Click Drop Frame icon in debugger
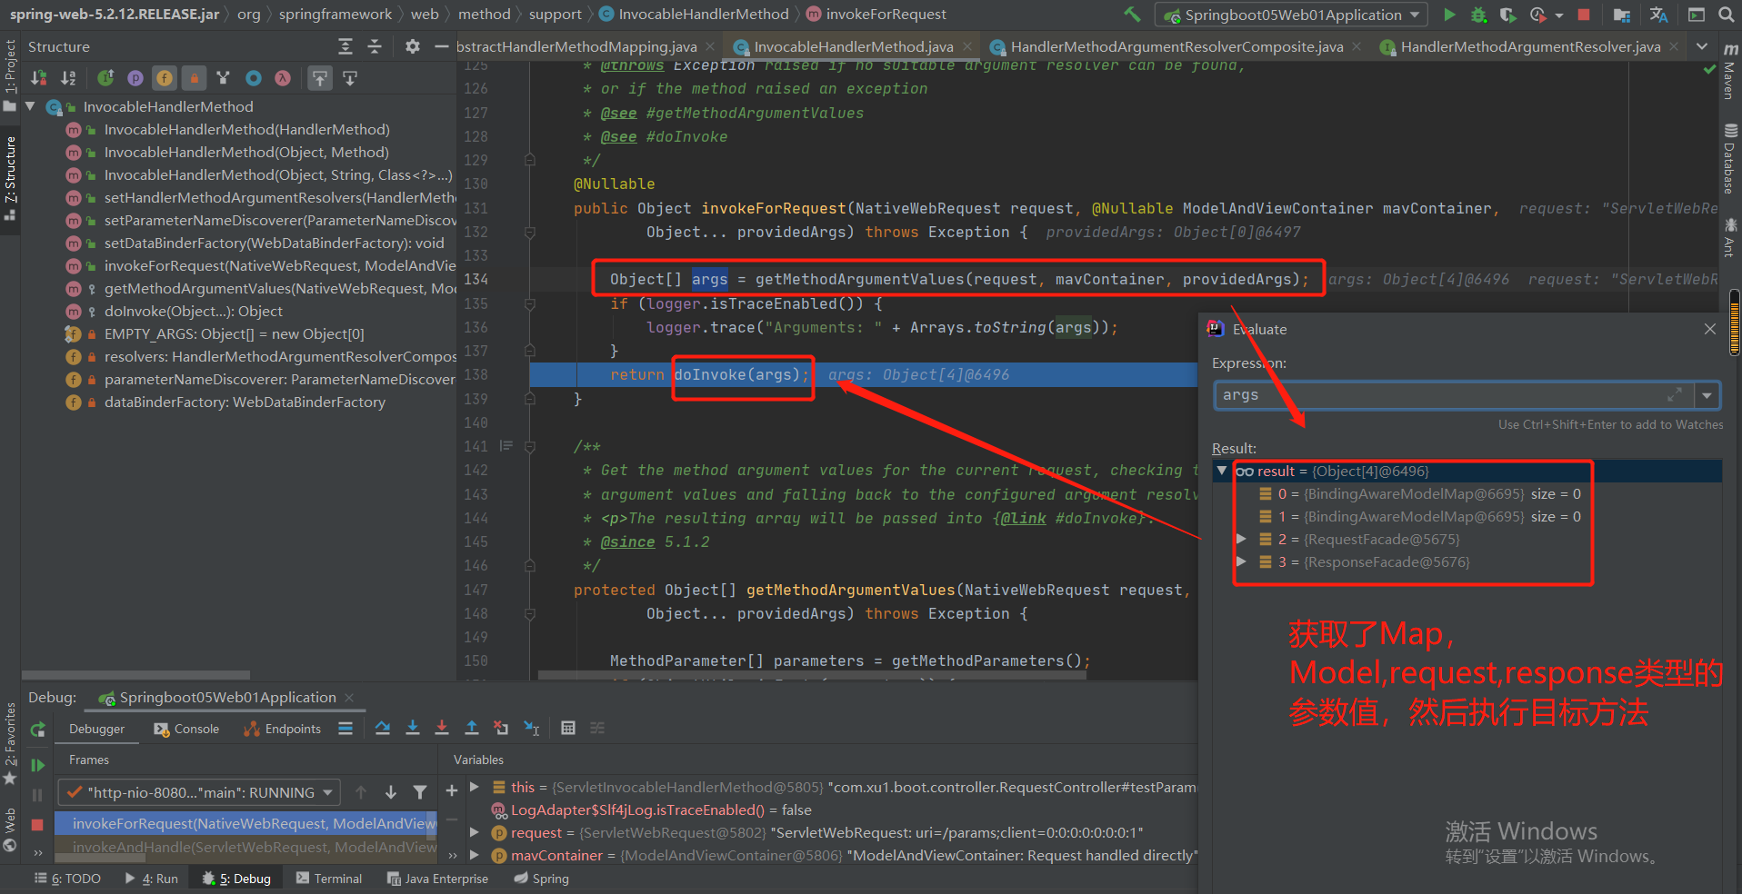The height and width of the screenshot is (894, 1742). click(x=501, y=728)
